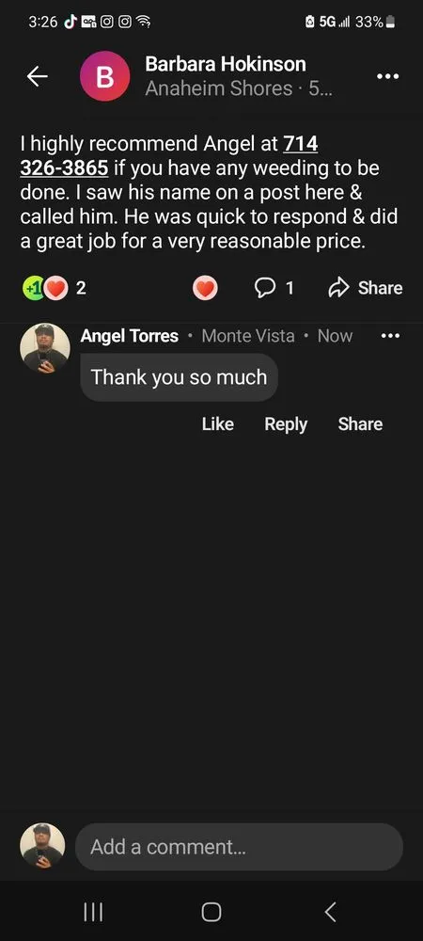
Task: Share the post via Share arrow
Action: (x=365, y=288)
